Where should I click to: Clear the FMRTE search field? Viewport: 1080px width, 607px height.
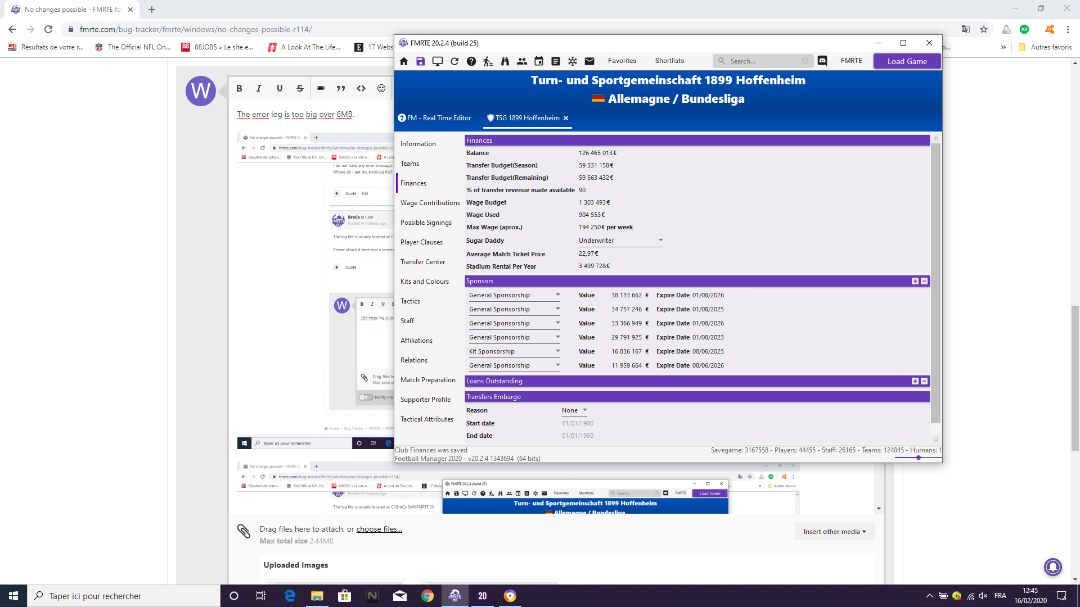[805, 61]
